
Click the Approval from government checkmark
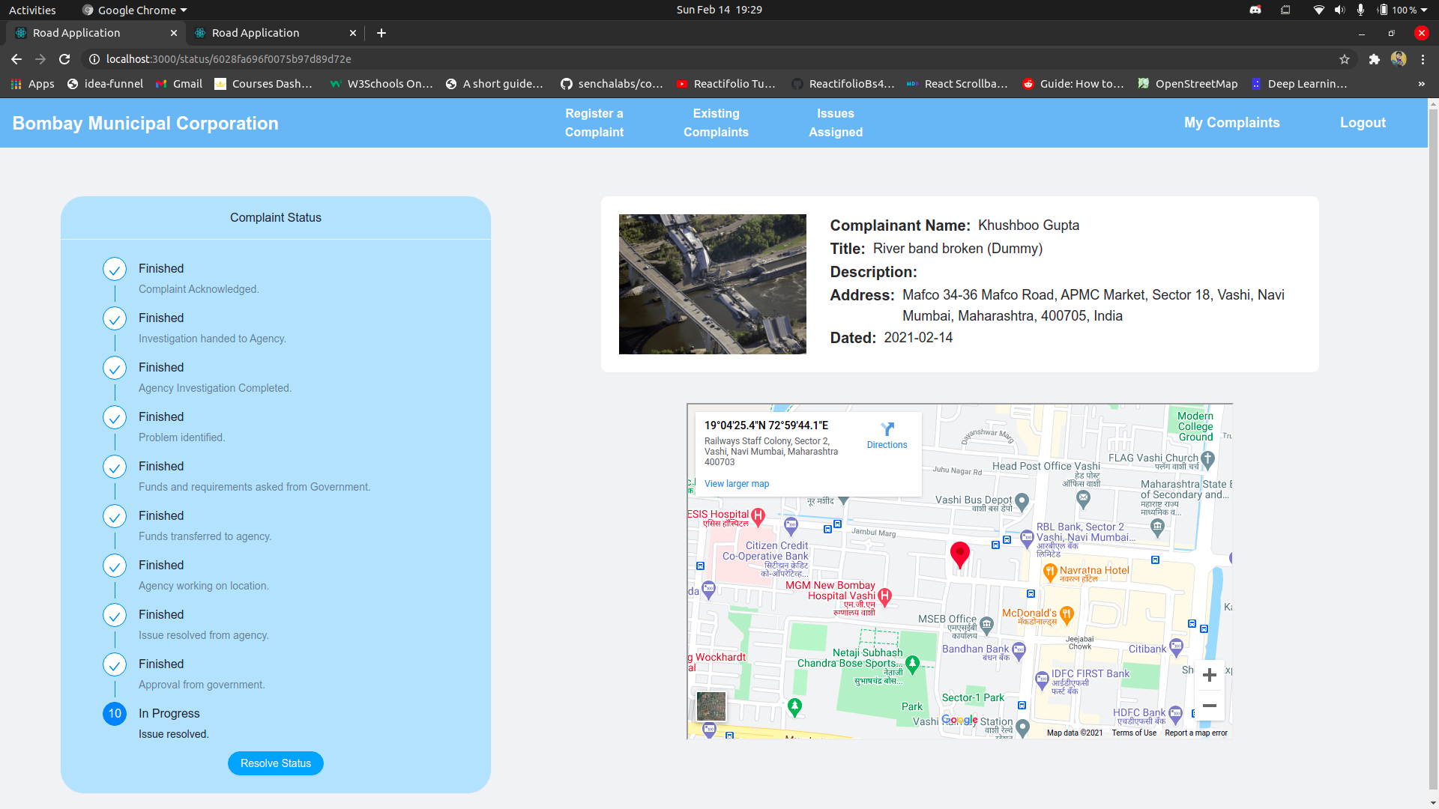coord(115,664)
